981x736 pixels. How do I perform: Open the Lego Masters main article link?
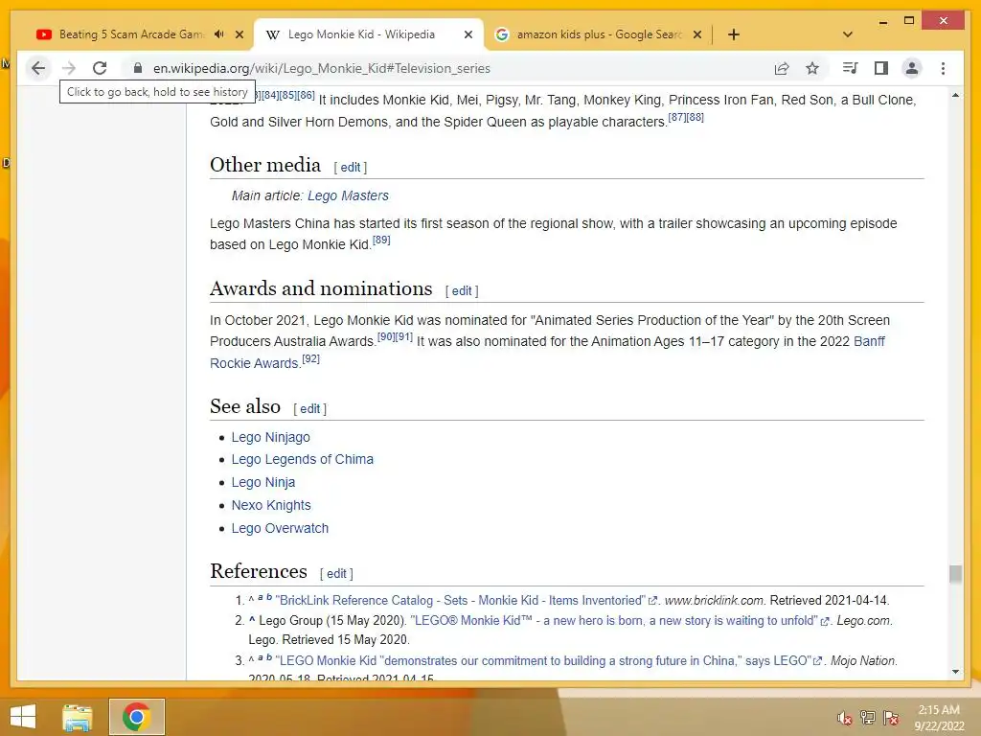click(x=348, y=195)
